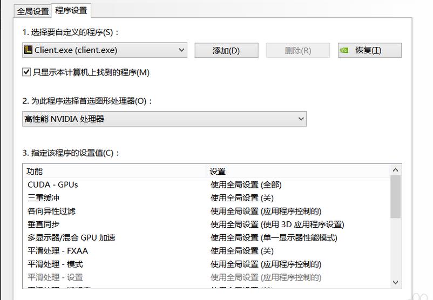The width and height of the screenshot is (433, 300).
Task: Click the Client.exe program icon in dropdown
Action: pos(28,50)
